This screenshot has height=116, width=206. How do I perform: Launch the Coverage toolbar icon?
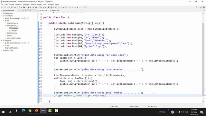[24, 7]
